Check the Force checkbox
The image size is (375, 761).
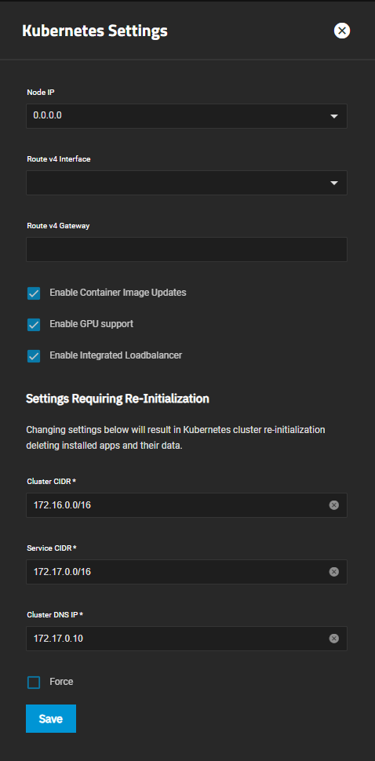34,683
